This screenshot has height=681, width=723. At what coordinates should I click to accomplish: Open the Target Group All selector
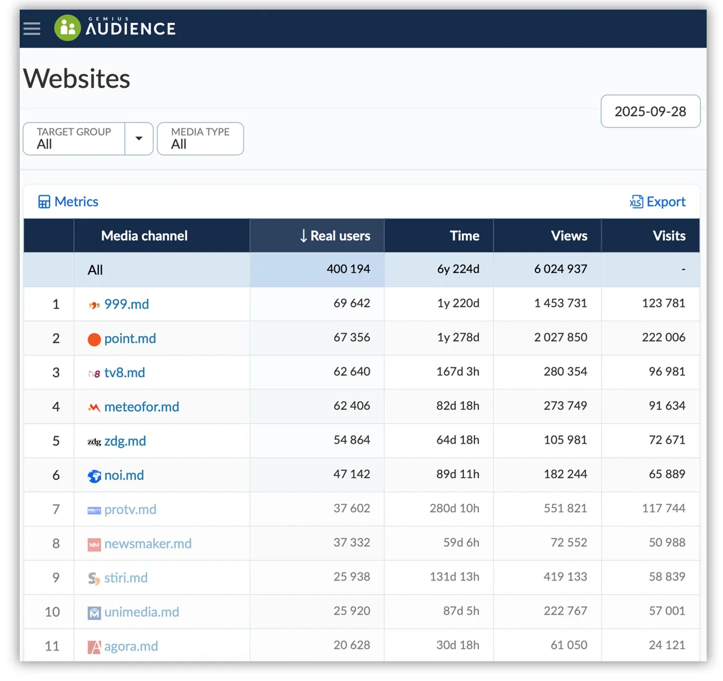(x=74, y=138)
